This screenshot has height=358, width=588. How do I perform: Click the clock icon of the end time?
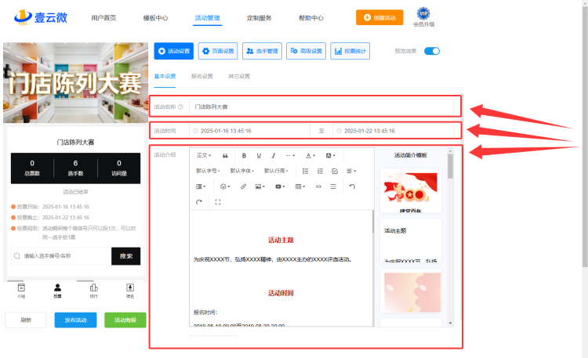click(x=339, y=131)
